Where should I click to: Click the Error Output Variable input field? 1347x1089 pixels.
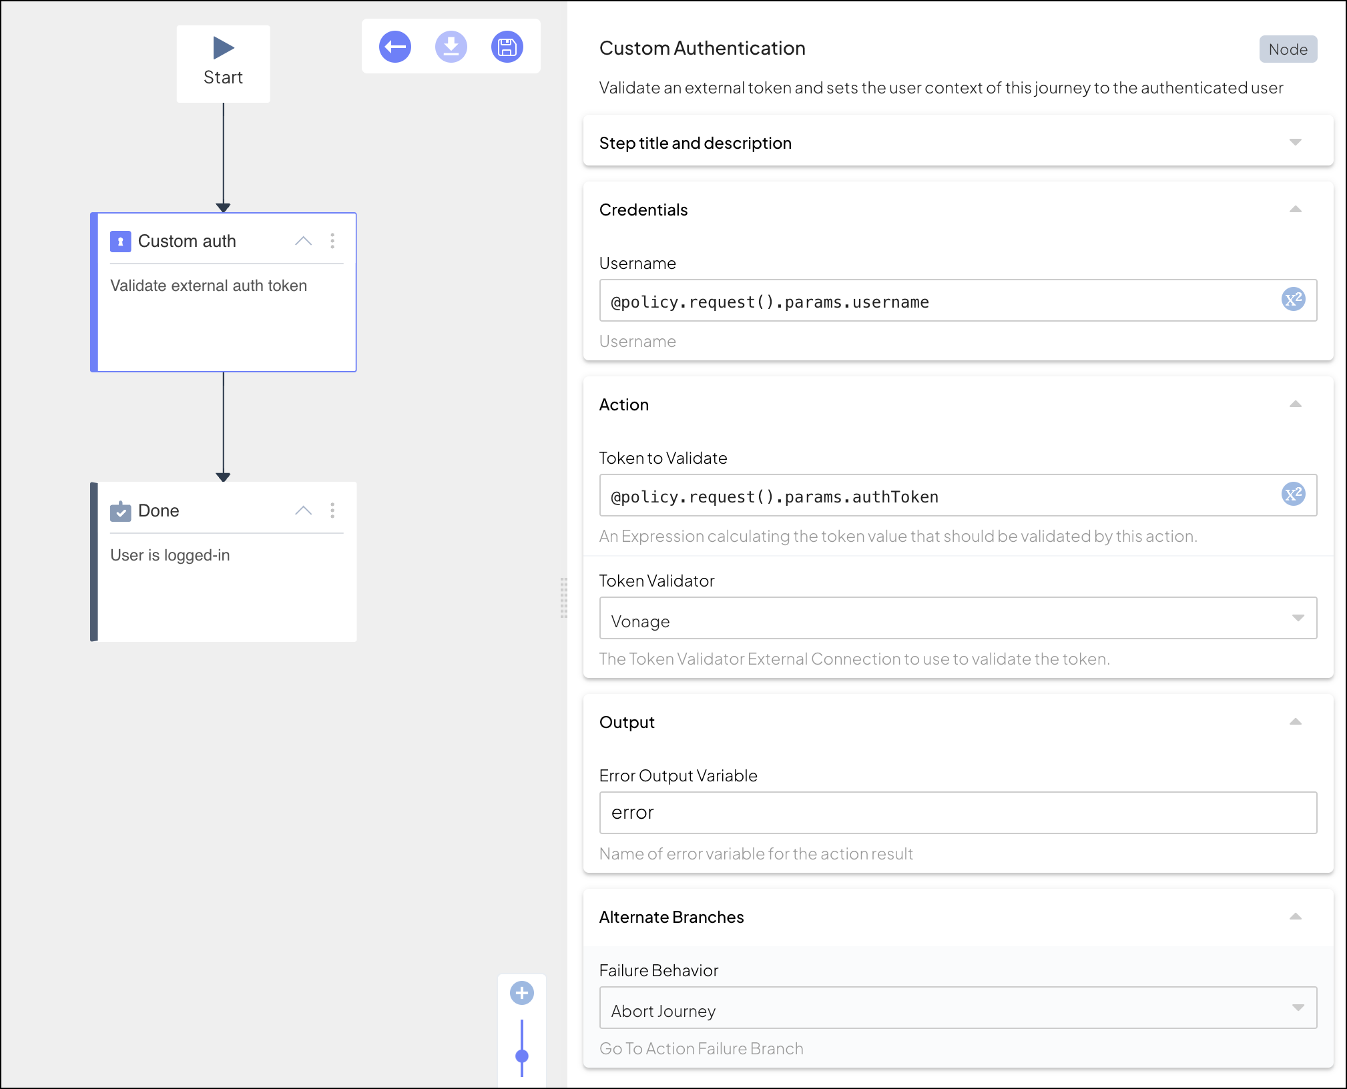click(957, 813)
